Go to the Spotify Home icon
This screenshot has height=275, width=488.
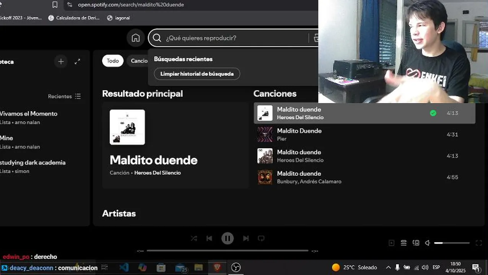click(x=135, y=38)
